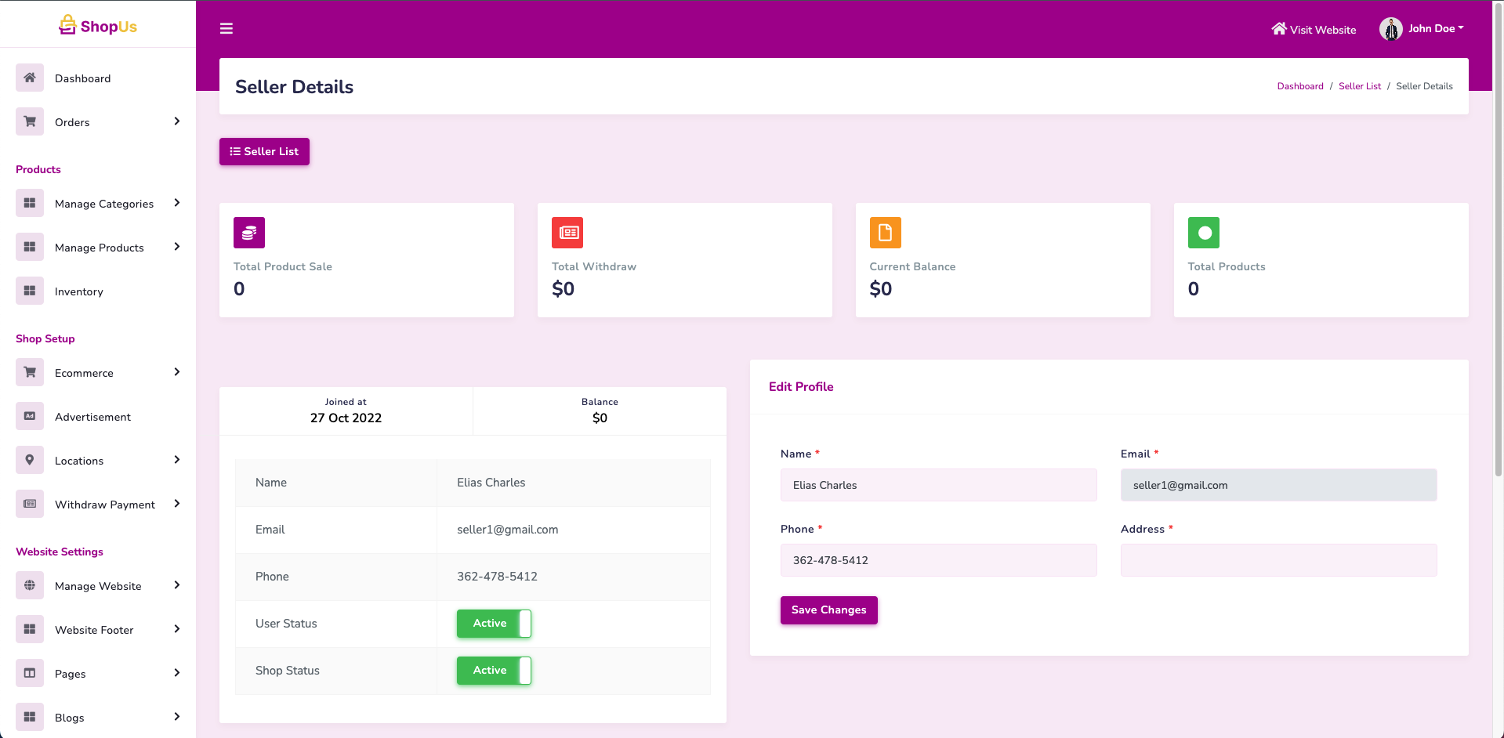The image size is (1504, 738).
Task: Click the Inventory grid icon
Action: (x=30, y=291)
